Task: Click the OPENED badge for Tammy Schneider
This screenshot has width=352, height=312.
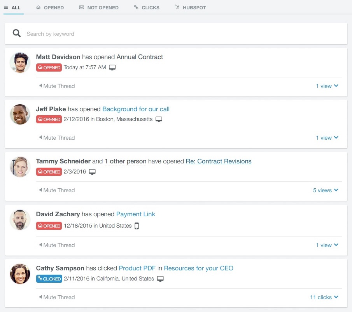Action: 49,172
